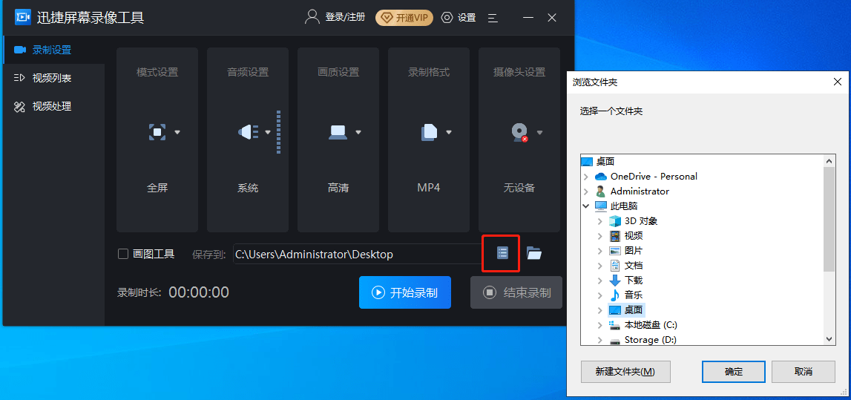Select the 音乐 folder
The width and height of the screenshot is (851, 400).
(x=634, y=295)
